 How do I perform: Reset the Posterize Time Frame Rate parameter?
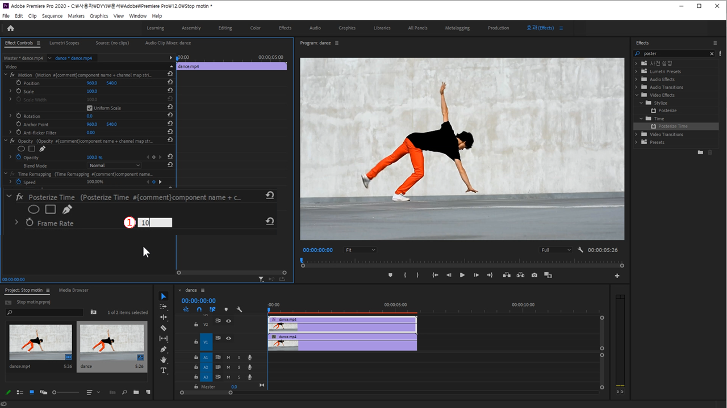270,222
